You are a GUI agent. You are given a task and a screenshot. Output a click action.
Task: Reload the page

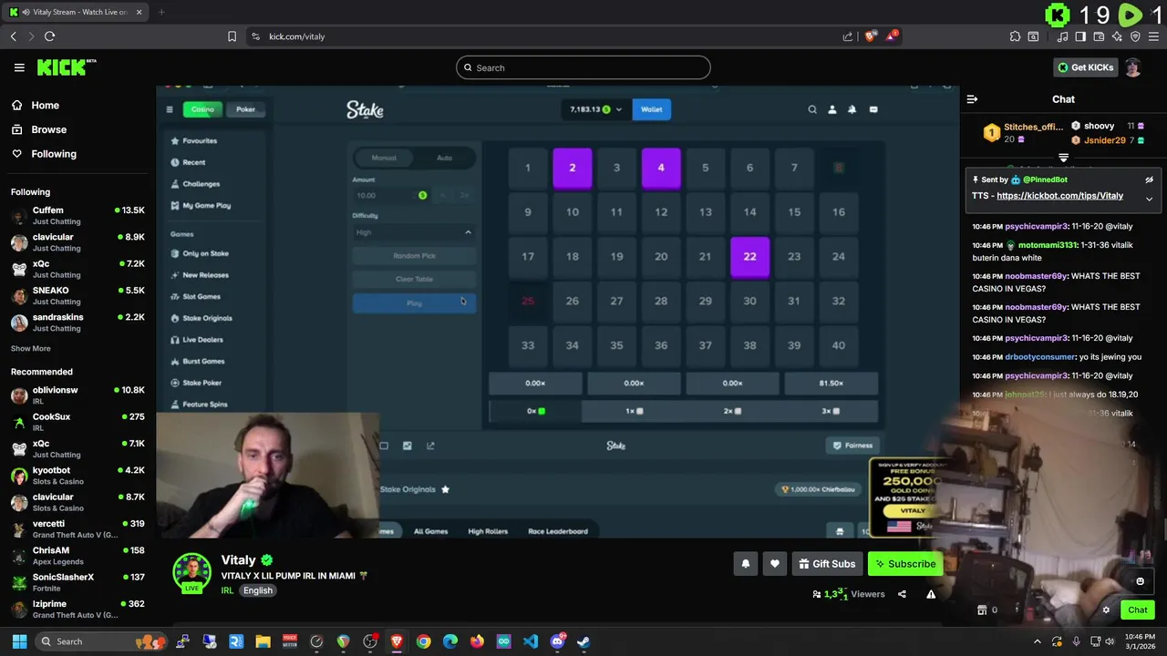(x=49, y=36)
